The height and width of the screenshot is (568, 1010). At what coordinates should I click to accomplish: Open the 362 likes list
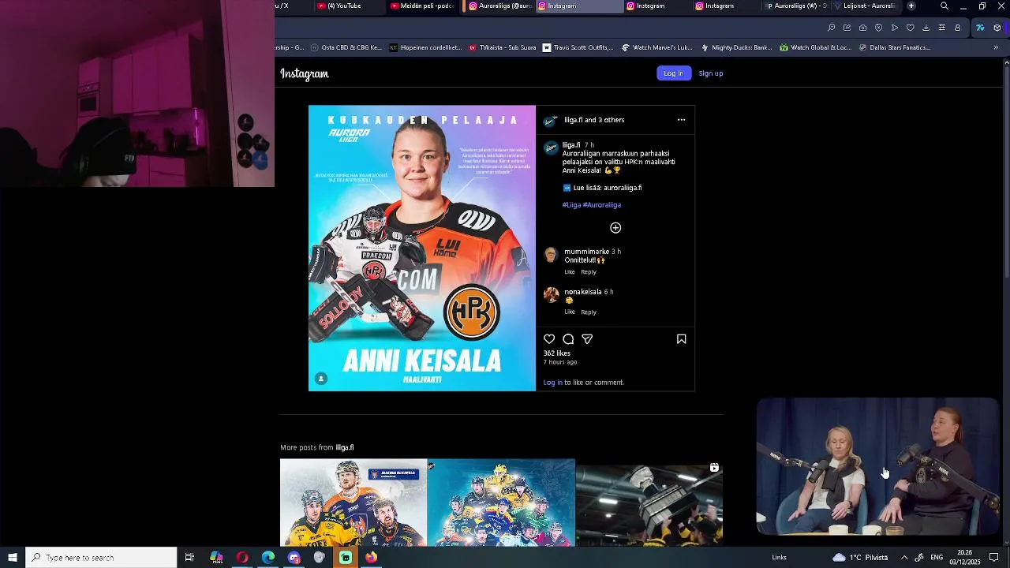point(557,353)
